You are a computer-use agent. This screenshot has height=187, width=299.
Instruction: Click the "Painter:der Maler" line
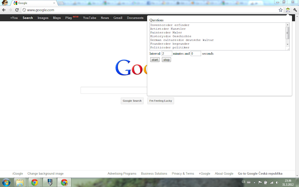(166, 33)
